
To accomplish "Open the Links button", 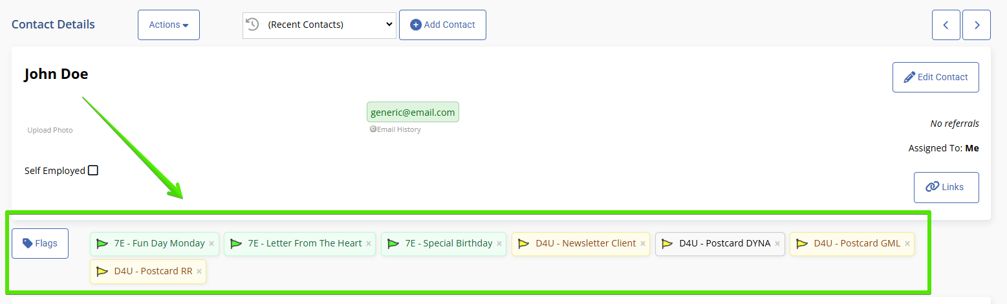I will (x=946, y=187).
